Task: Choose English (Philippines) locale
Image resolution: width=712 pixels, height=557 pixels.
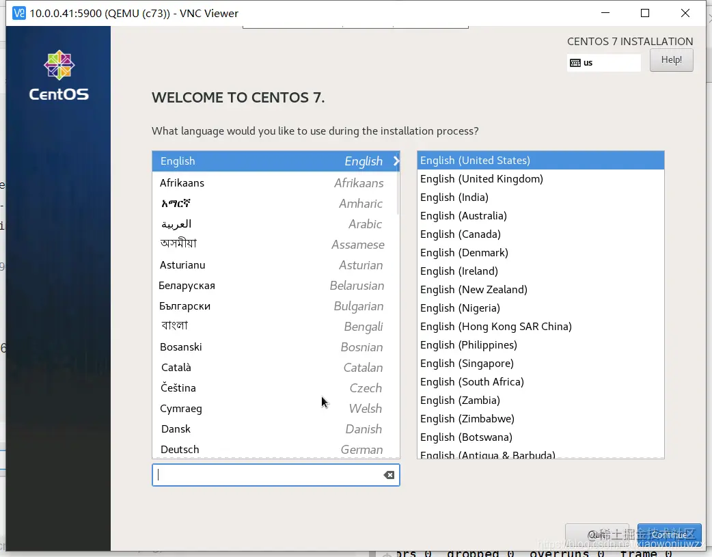Action: (540, 345)
